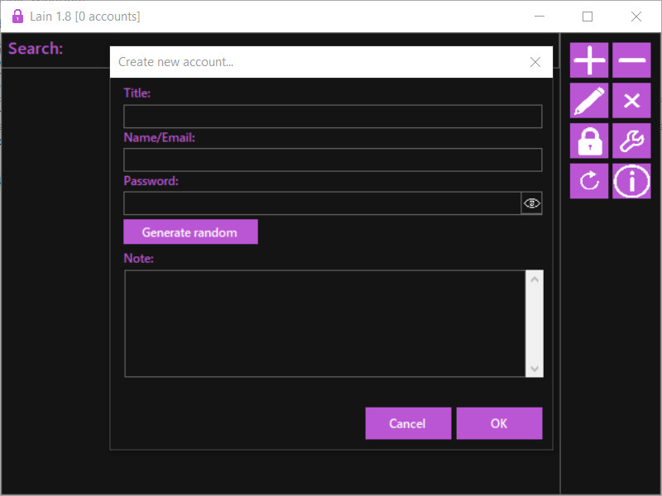
Task: Confirm with the OK button
Action: click(x=499, y=423)
